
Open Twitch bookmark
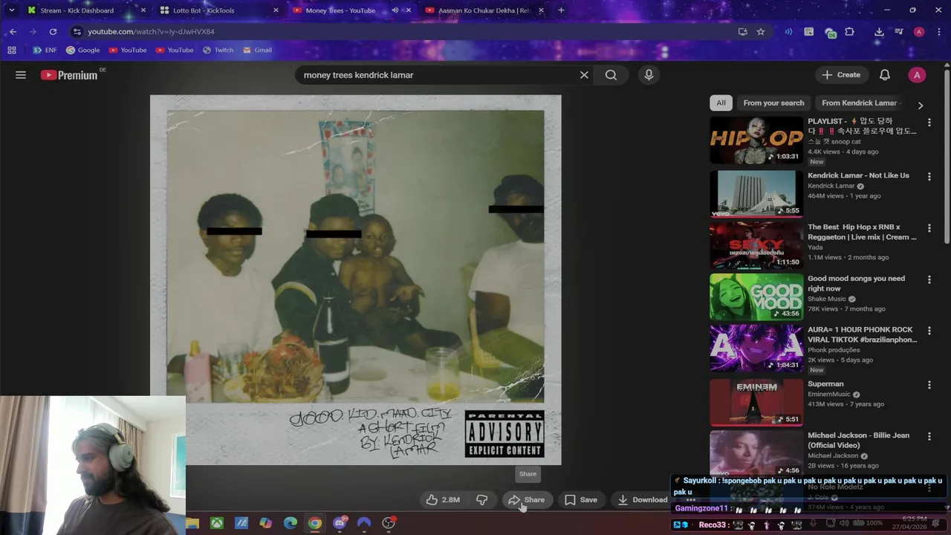pos(218,51)
